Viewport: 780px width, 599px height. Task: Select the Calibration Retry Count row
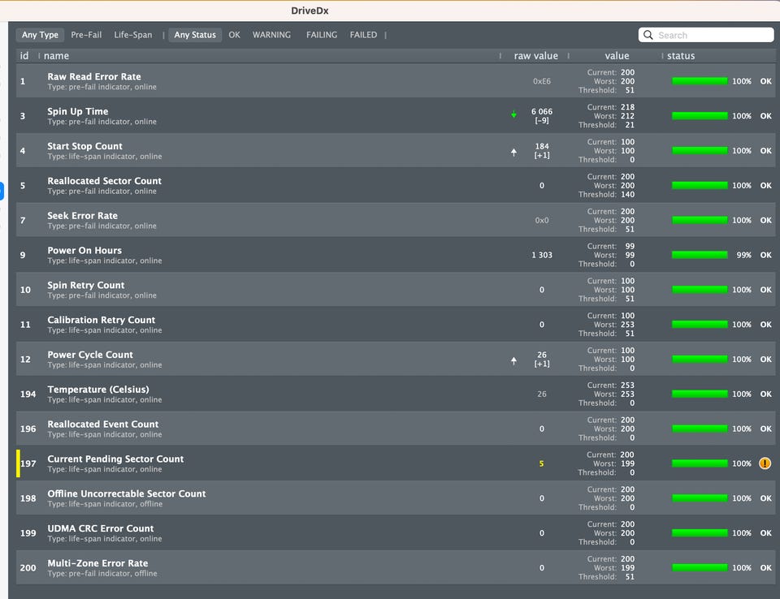[396, 325]
